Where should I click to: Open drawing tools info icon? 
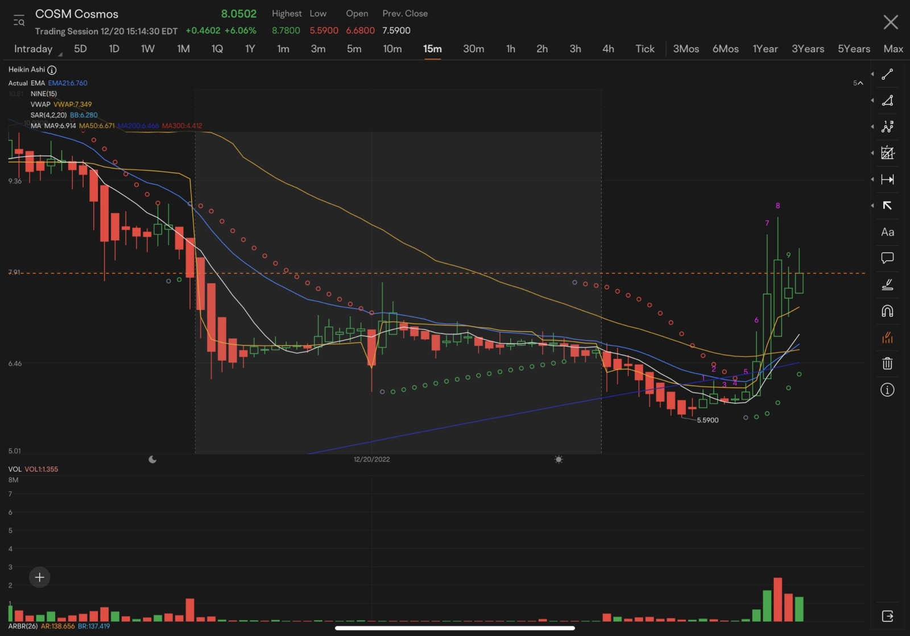(x=887, y=390)
